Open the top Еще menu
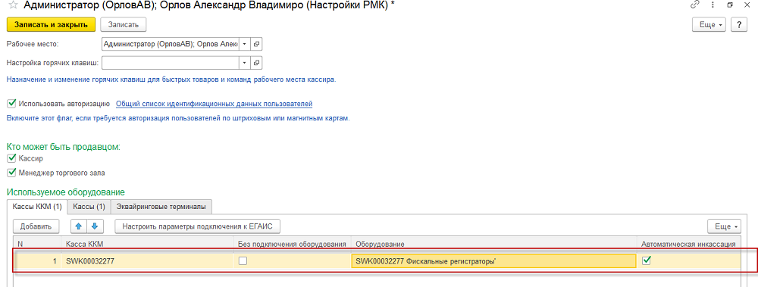Screen dimensions: 758x287 pos(709,25)
